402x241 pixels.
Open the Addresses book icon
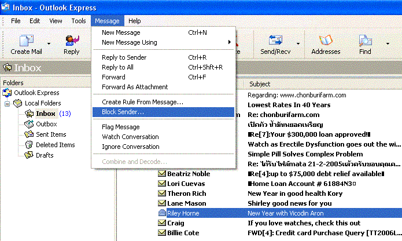pos(326,41)
